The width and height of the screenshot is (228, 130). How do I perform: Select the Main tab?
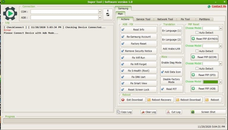point(121,14)
